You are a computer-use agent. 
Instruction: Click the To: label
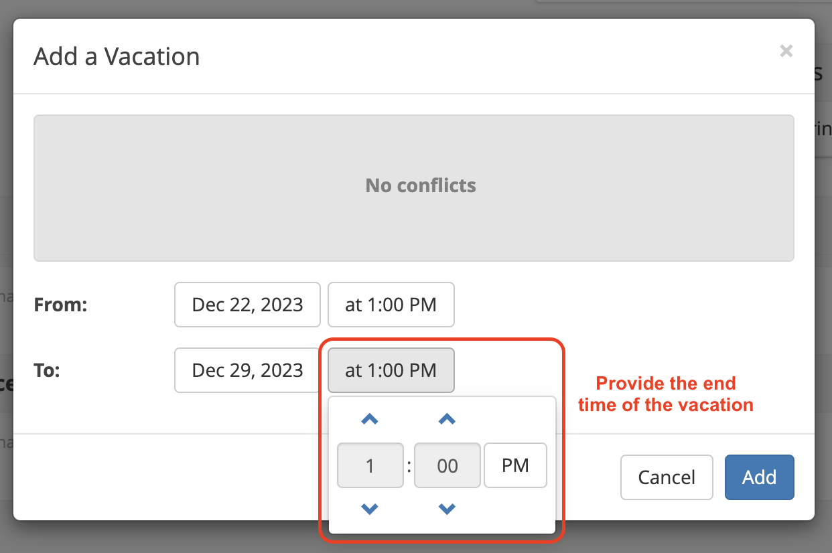click(47, 370)
